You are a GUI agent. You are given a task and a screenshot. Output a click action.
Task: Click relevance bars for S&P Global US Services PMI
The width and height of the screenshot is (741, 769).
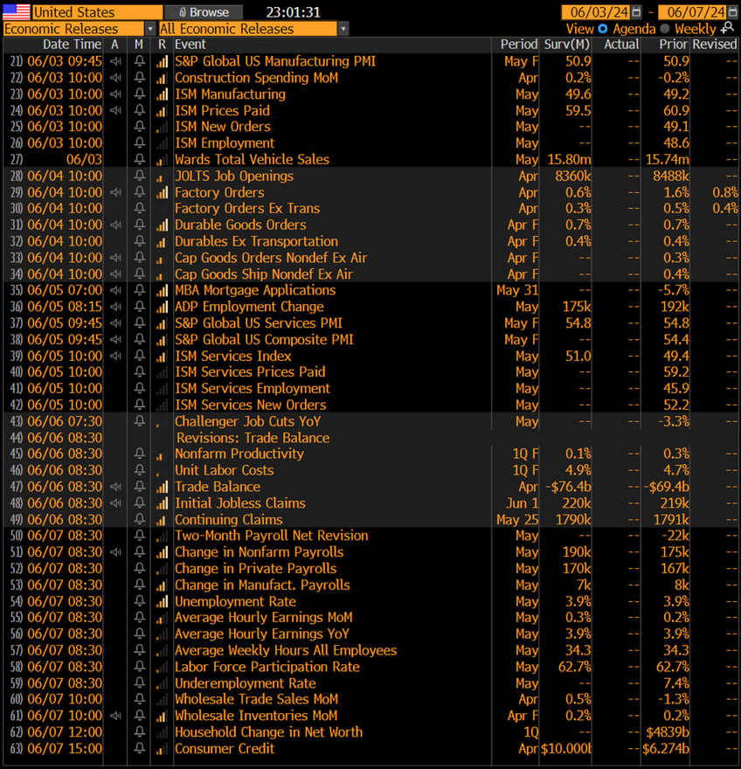162,323
